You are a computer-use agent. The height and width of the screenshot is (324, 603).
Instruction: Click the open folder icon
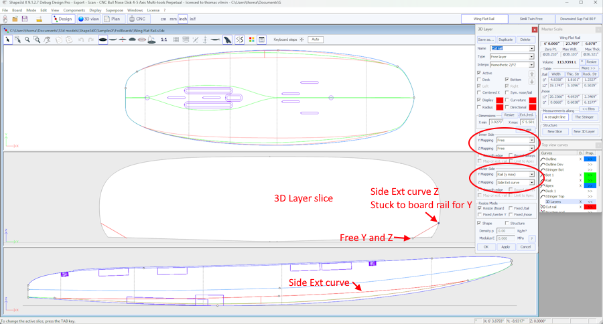click(15, 19)
